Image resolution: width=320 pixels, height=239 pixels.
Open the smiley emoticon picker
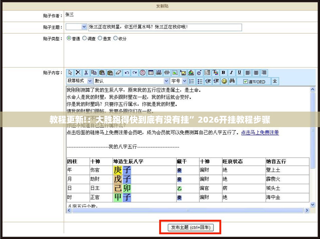pos(224,81)
